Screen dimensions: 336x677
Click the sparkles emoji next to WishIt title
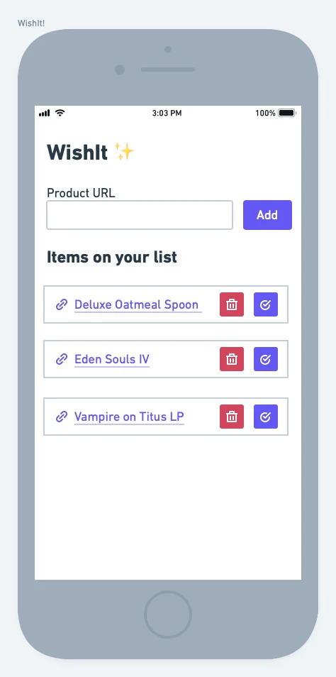[124, 152]
